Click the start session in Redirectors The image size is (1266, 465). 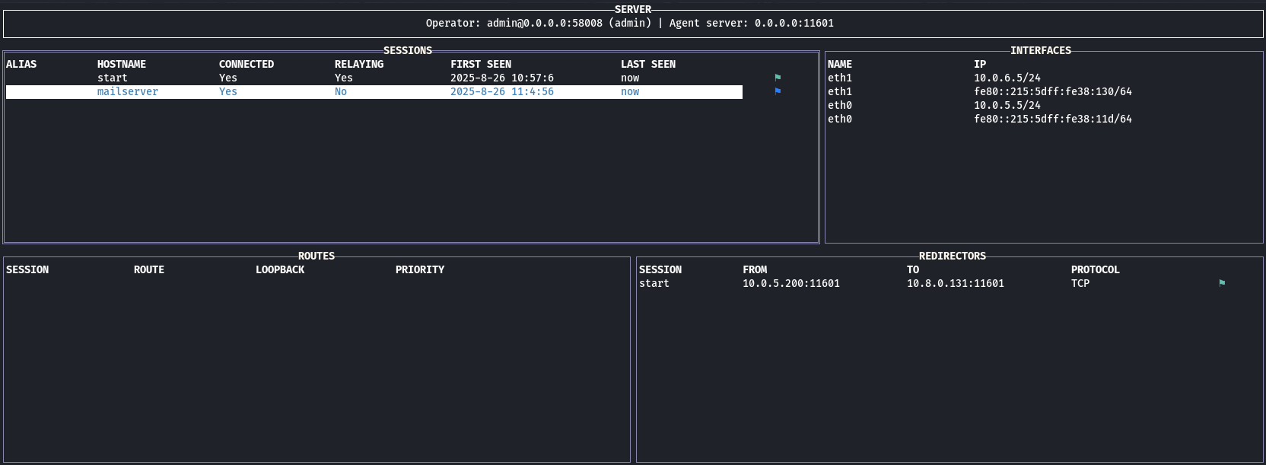[654, 284]
